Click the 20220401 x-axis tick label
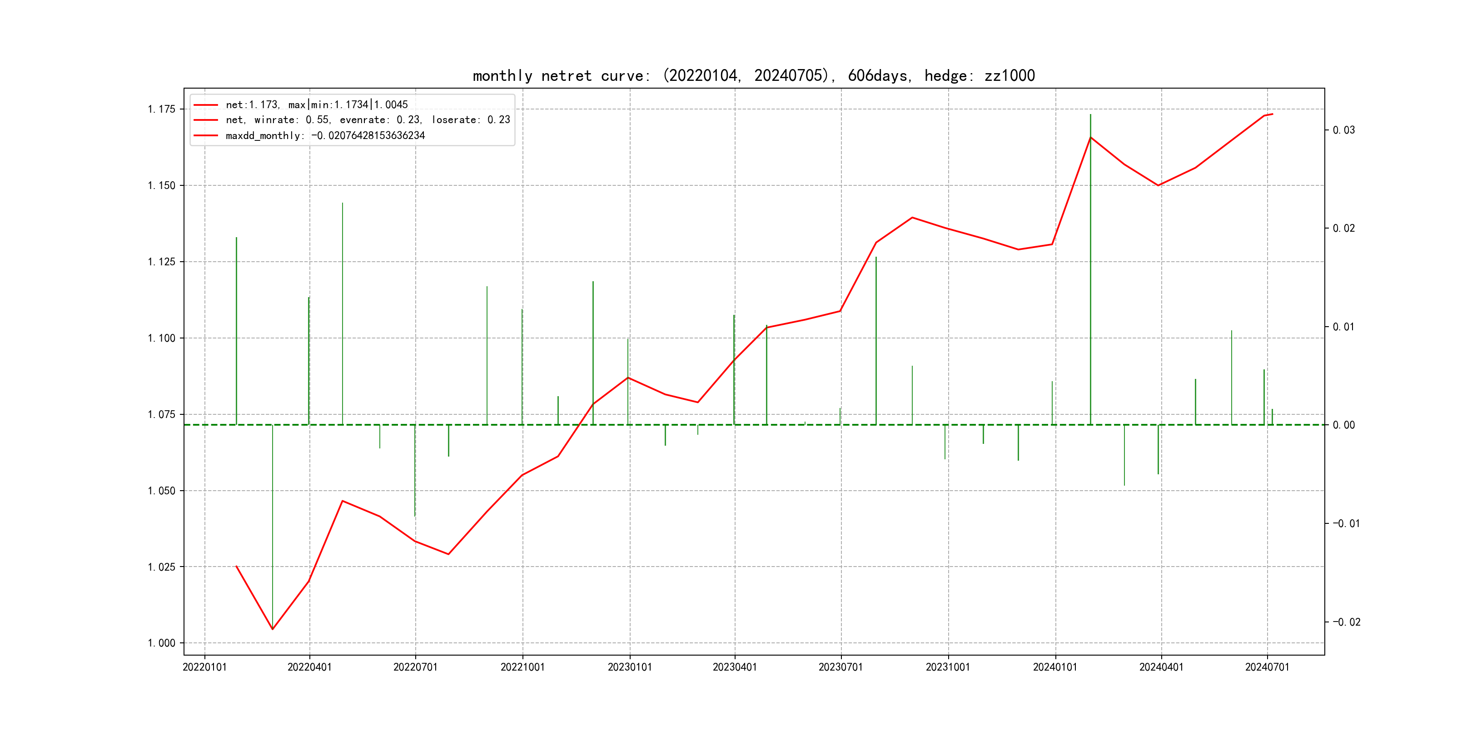This screenshot has height=736, width=1472. tap(309, 667)
